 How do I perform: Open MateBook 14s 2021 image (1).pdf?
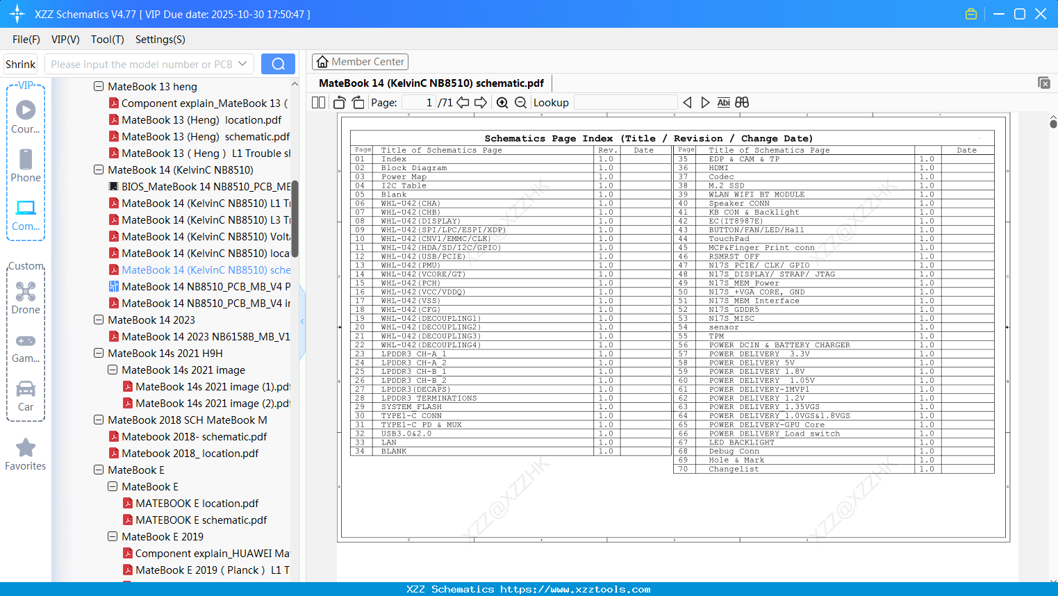tap(206, 387)
